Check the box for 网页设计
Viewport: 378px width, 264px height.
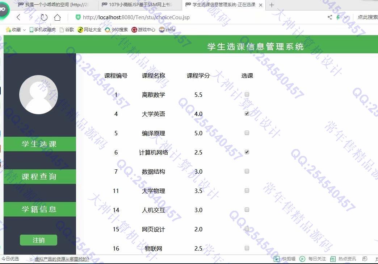pyautogui.click(x=247, y=229)
